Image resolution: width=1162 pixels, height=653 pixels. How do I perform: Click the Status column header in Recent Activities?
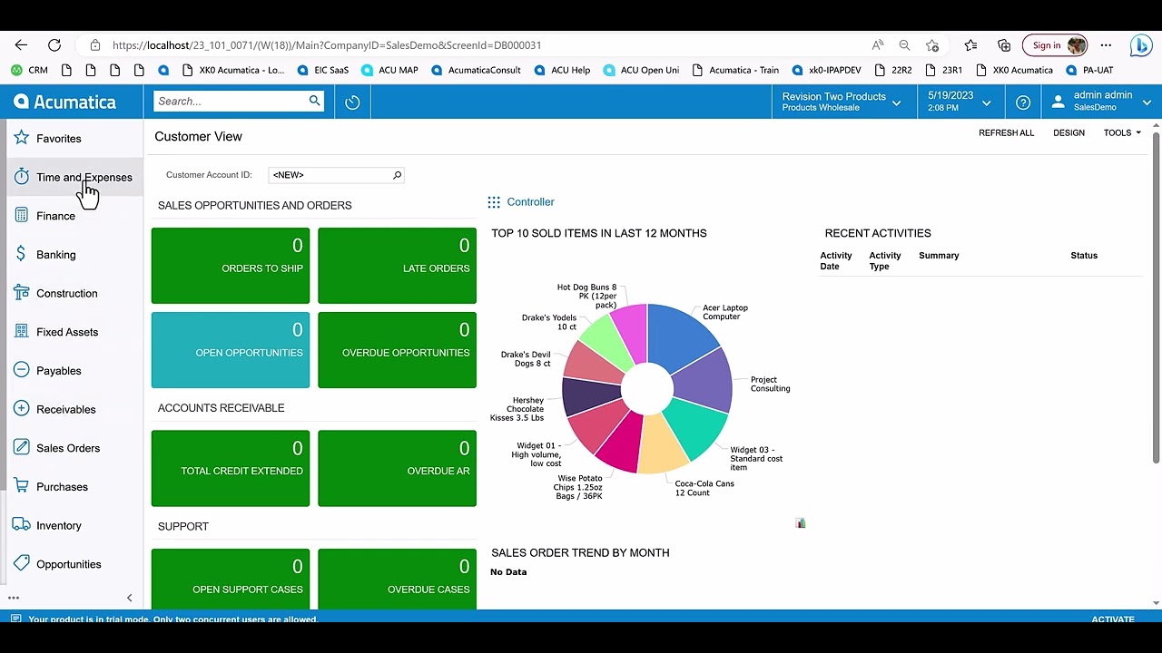(1084, 256)
